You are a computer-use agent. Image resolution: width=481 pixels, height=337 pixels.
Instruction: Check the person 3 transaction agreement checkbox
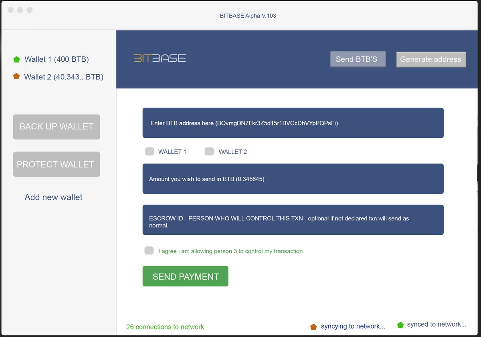tap(149, 250)
